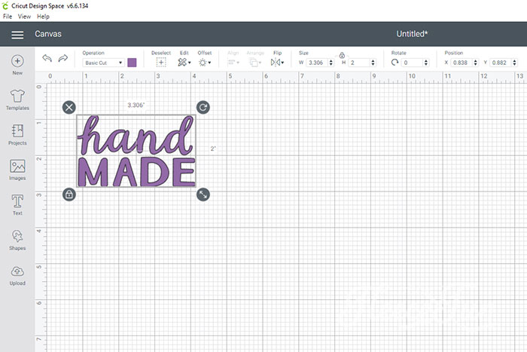
Task: Open the Projects panel
Action: [x=17, y=135]
